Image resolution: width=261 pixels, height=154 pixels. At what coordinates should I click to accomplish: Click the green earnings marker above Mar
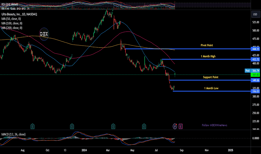(113, 126)
